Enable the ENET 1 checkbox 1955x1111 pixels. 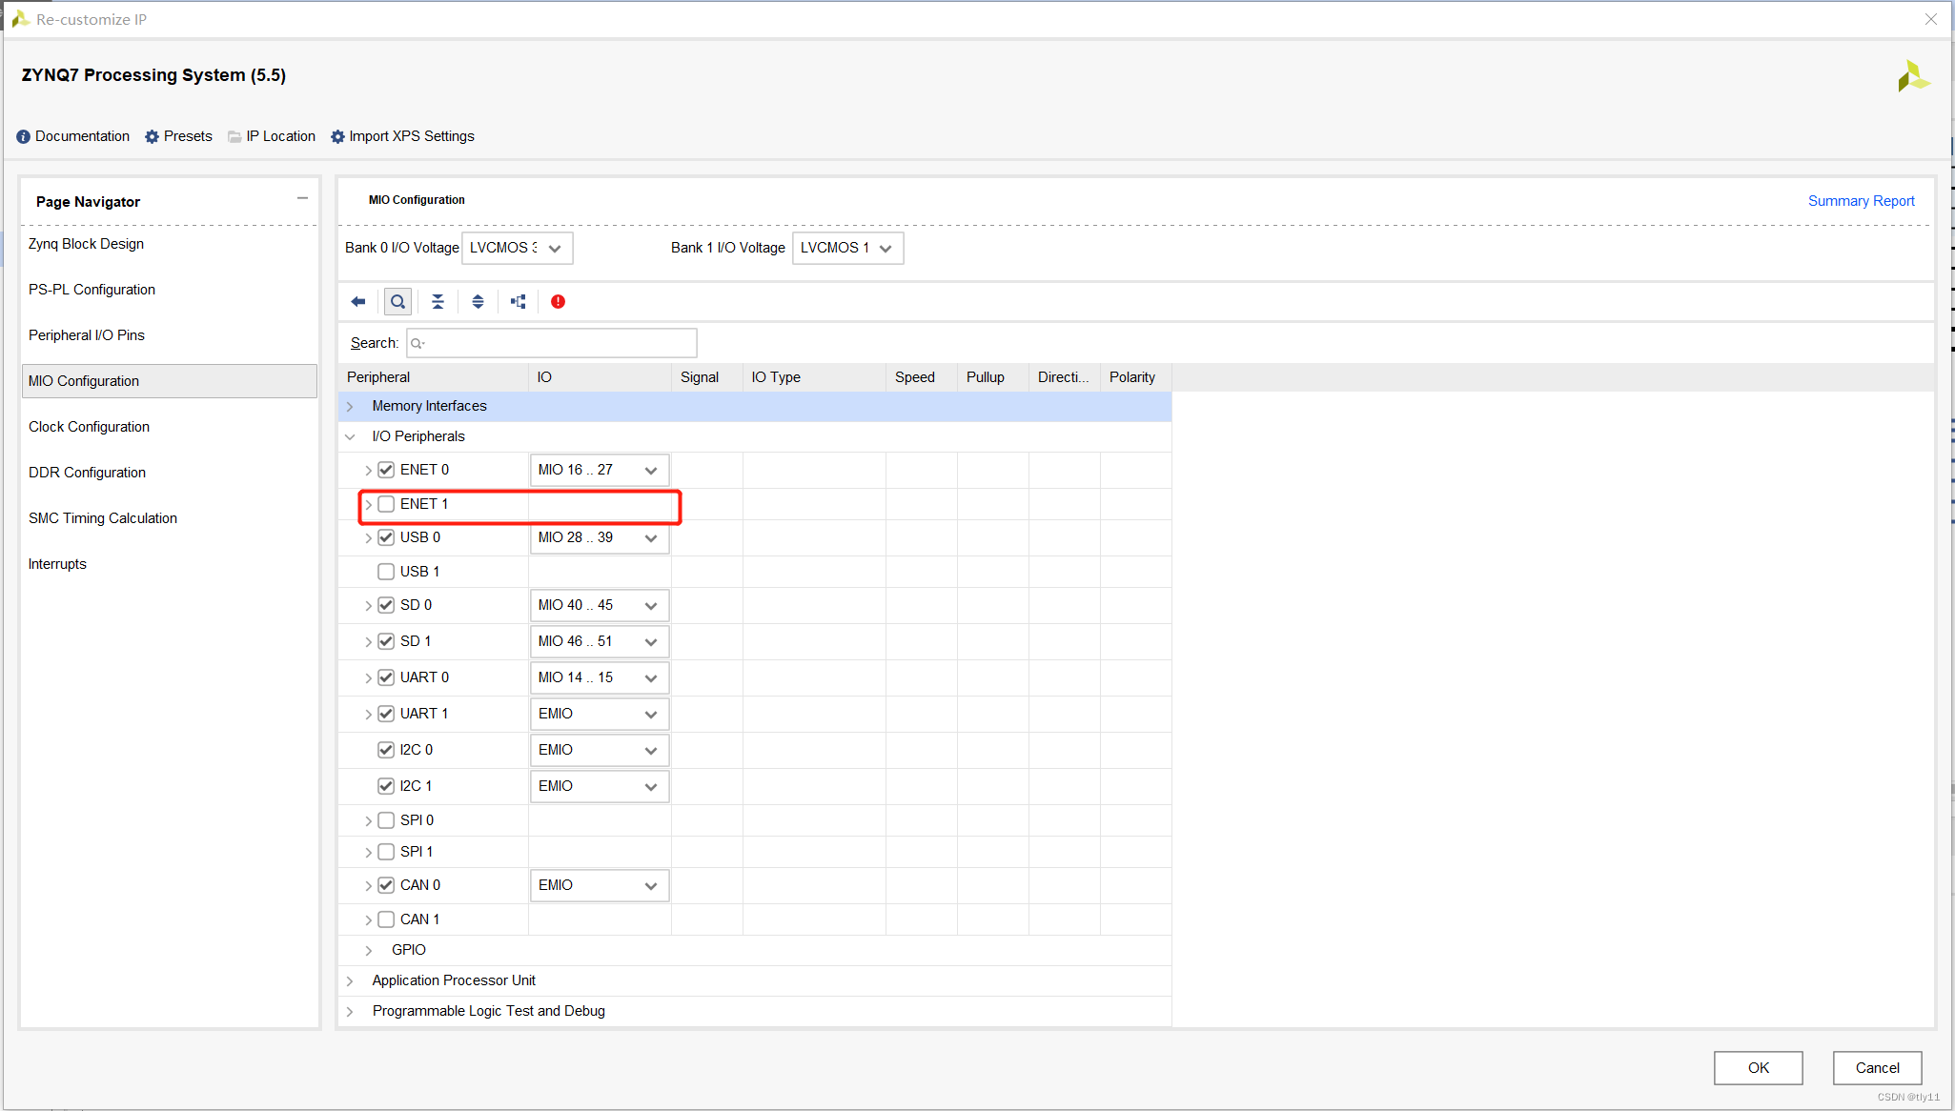click(386, 504)
